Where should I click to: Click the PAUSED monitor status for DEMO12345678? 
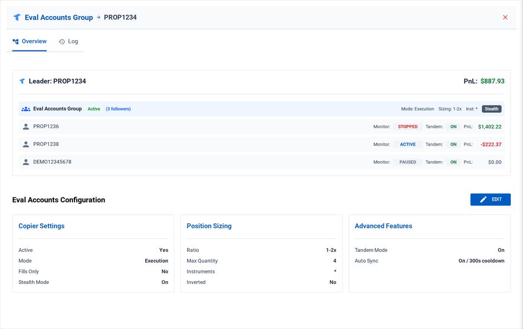(x=408, y=162)
